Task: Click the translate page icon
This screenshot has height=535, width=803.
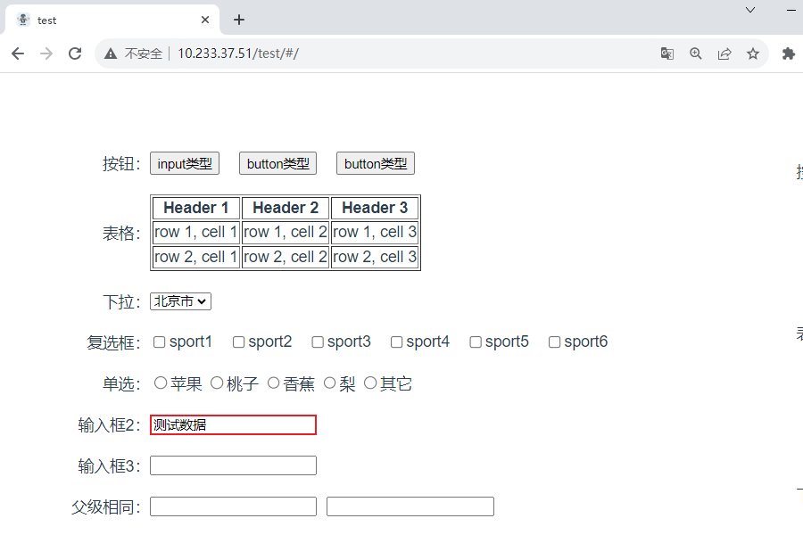Action: click(667, 53)
